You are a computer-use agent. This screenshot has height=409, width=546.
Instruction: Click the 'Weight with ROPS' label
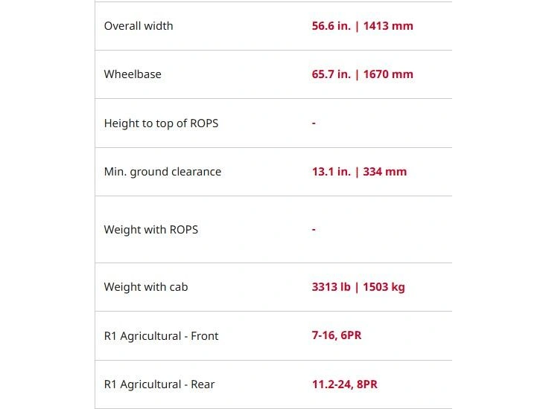[151, 230]
